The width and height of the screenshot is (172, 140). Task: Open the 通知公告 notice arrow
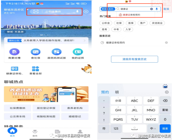click(x=85, y=40)
